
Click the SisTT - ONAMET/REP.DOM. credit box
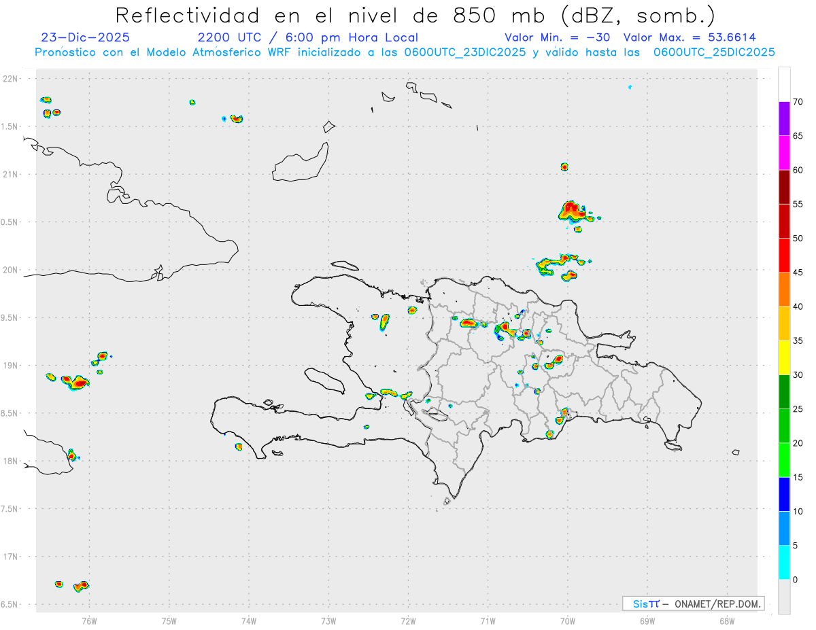coord(693,603)
